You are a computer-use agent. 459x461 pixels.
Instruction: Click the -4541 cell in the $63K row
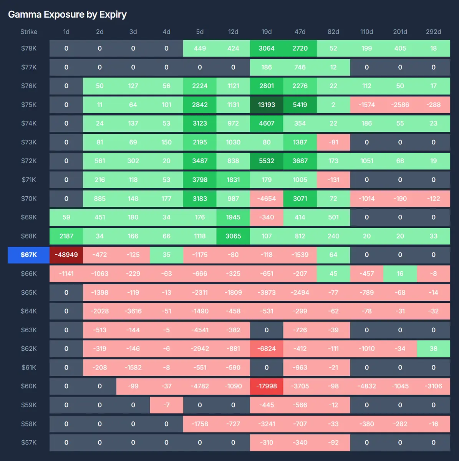[x=200, y=330]
